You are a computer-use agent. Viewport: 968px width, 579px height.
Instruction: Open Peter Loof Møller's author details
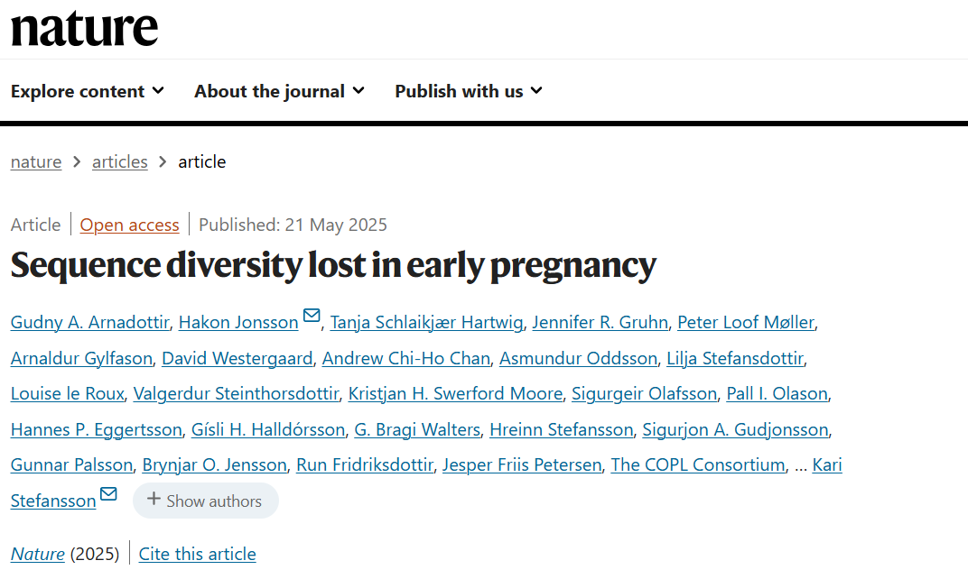click(x=746, y=322)
